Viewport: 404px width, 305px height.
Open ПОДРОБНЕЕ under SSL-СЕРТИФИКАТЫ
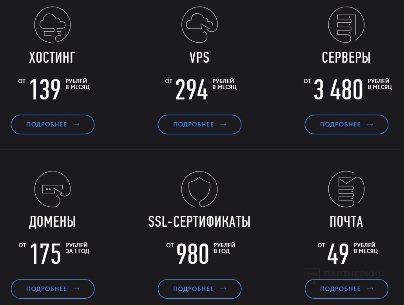pyautogui.click(x=199, y=289)
